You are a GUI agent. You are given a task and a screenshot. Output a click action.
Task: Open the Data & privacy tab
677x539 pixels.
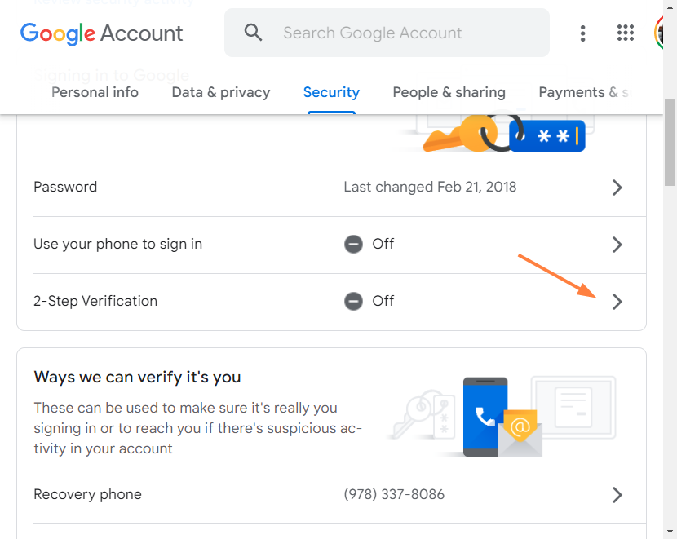click(x=220, y=92)
